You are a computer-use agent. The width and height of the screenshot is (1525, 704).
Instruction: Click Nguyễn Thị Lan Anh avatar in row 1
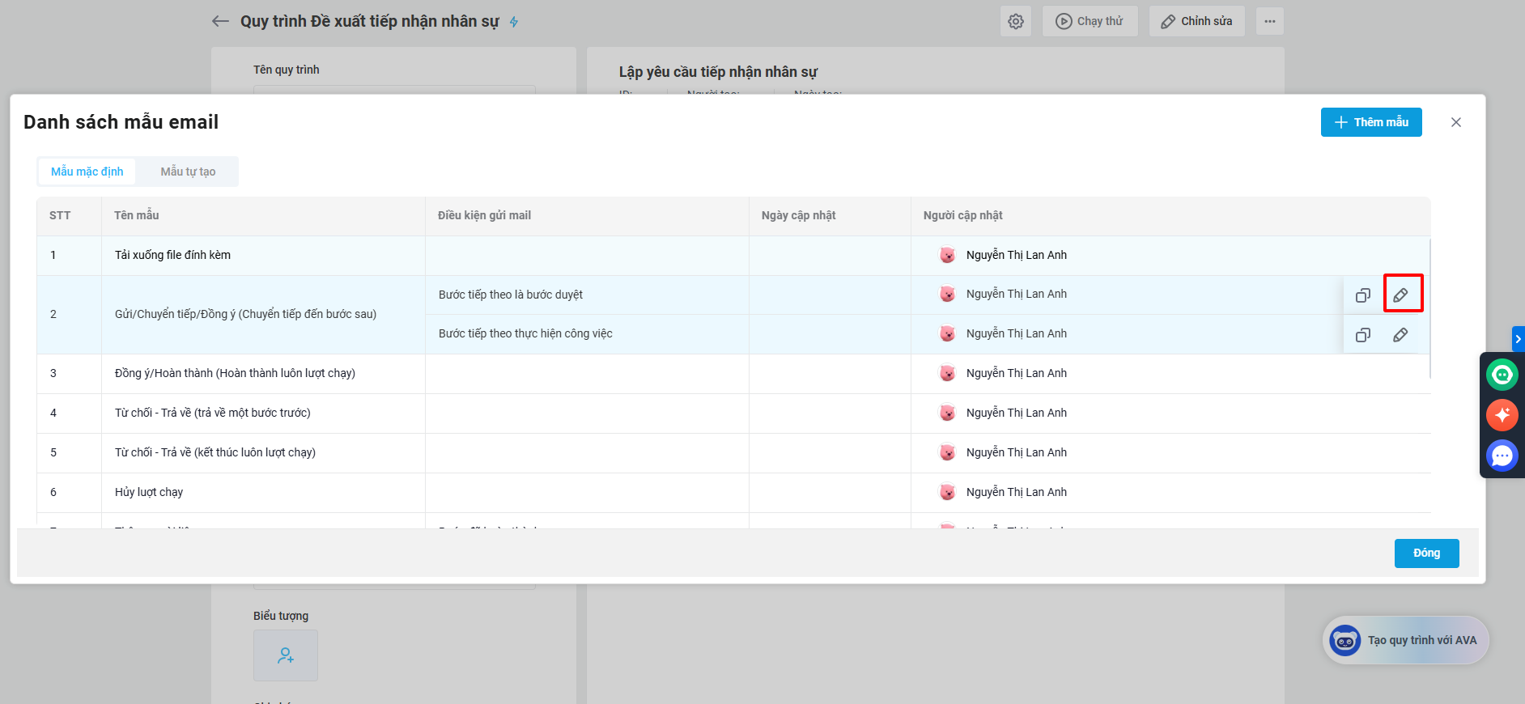pyautogui.click(x=947, y=255)
